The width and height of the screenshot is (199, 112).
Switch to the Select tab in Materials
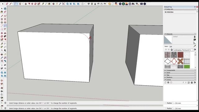[166, 46]
